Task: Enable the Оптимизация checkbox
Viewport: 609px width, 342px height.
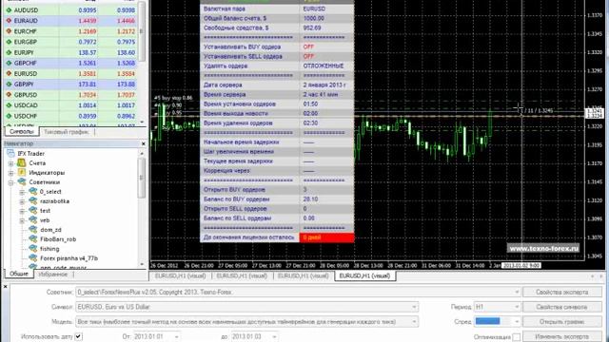Action: point(517,337)
